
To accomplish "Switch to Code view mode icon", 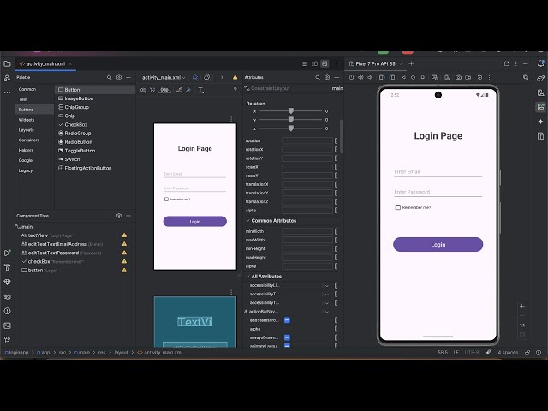I will point(305,63).
